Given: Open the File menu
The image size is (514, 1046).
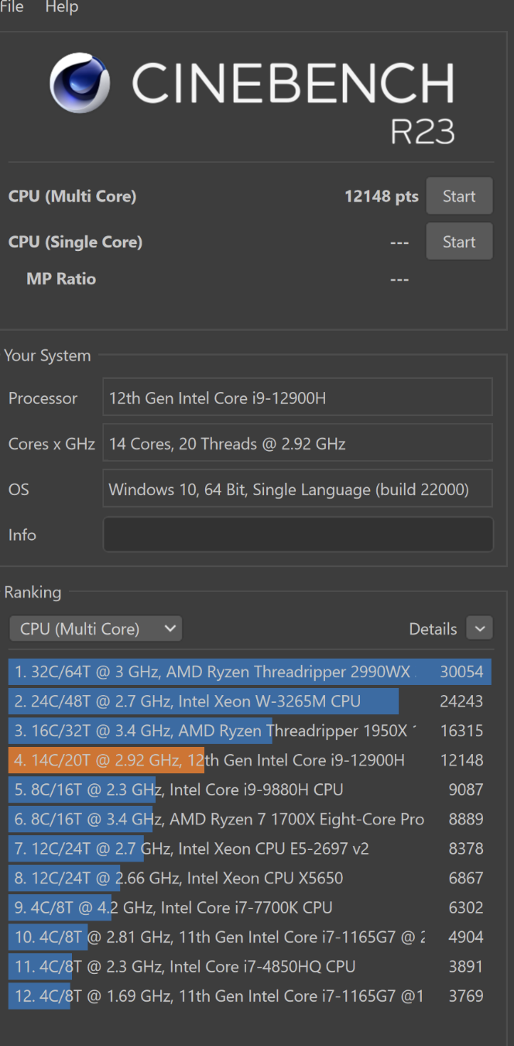Looking at the screenshot, I should point(12,7).
